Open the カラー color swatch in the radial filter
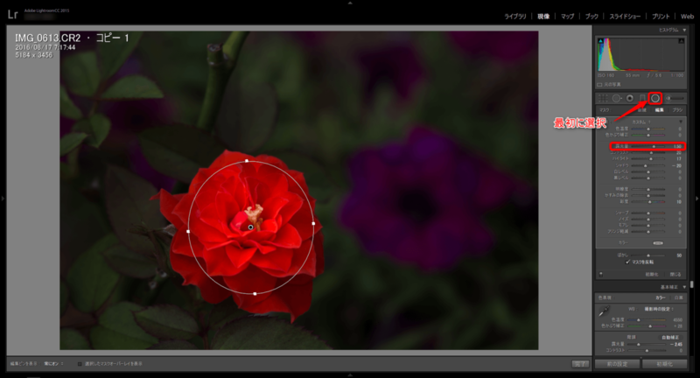 (658, 242)
